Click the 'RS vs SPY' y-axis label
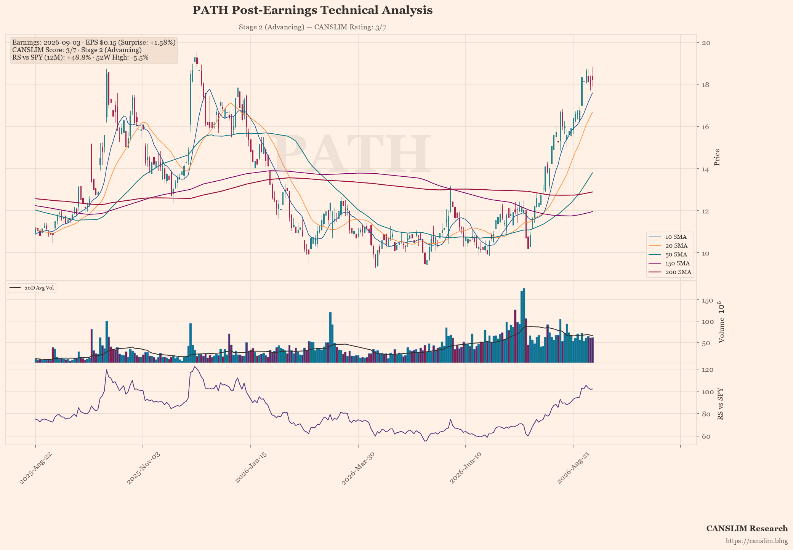 coord(720,404)
